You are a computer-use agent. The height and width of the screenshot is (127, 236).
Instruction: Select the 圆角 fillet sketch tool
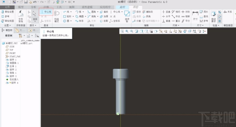92,12
